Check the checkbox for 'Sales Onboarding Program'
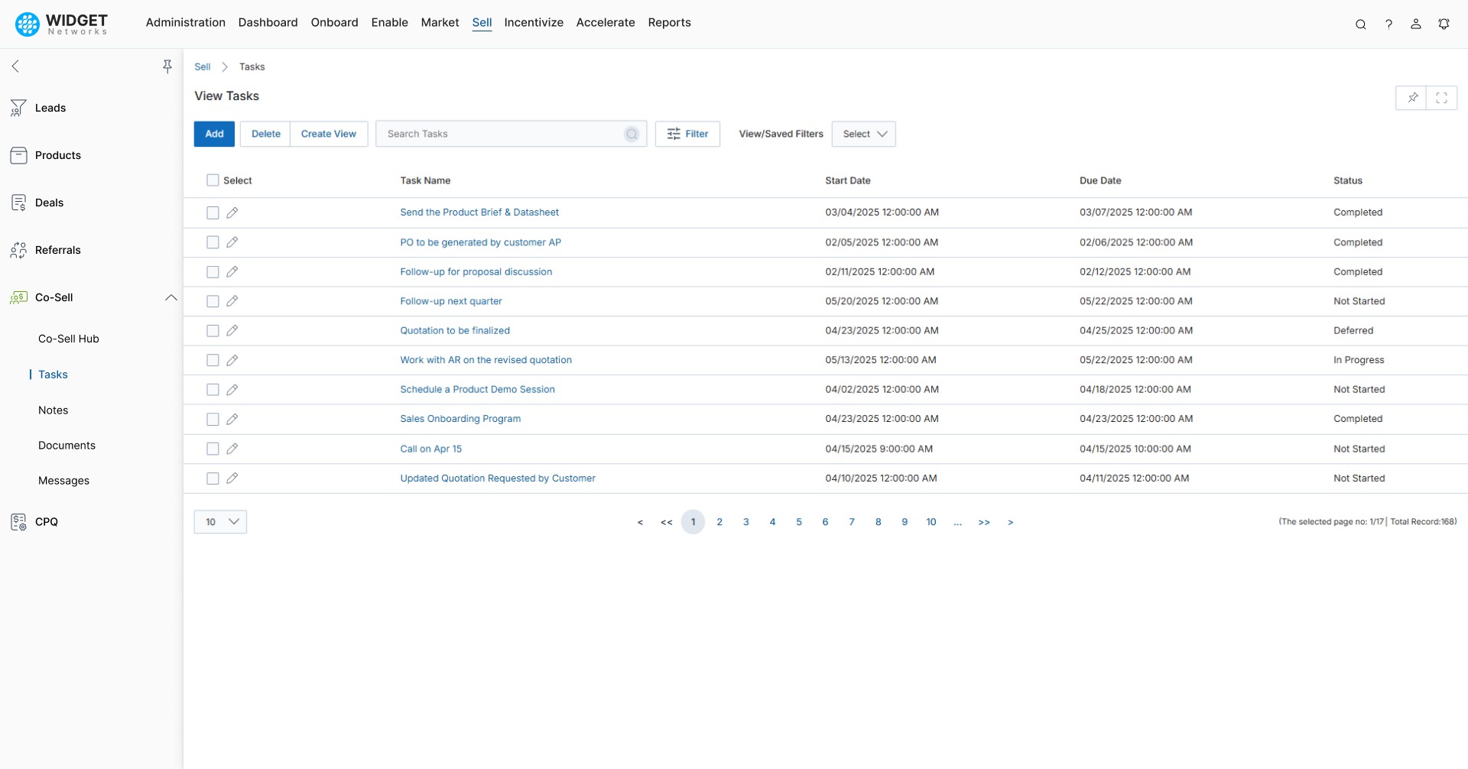 [213, 419]
